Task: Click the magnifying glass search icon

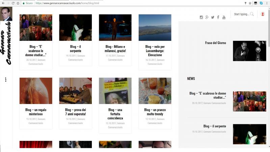Action: (252, 14)
